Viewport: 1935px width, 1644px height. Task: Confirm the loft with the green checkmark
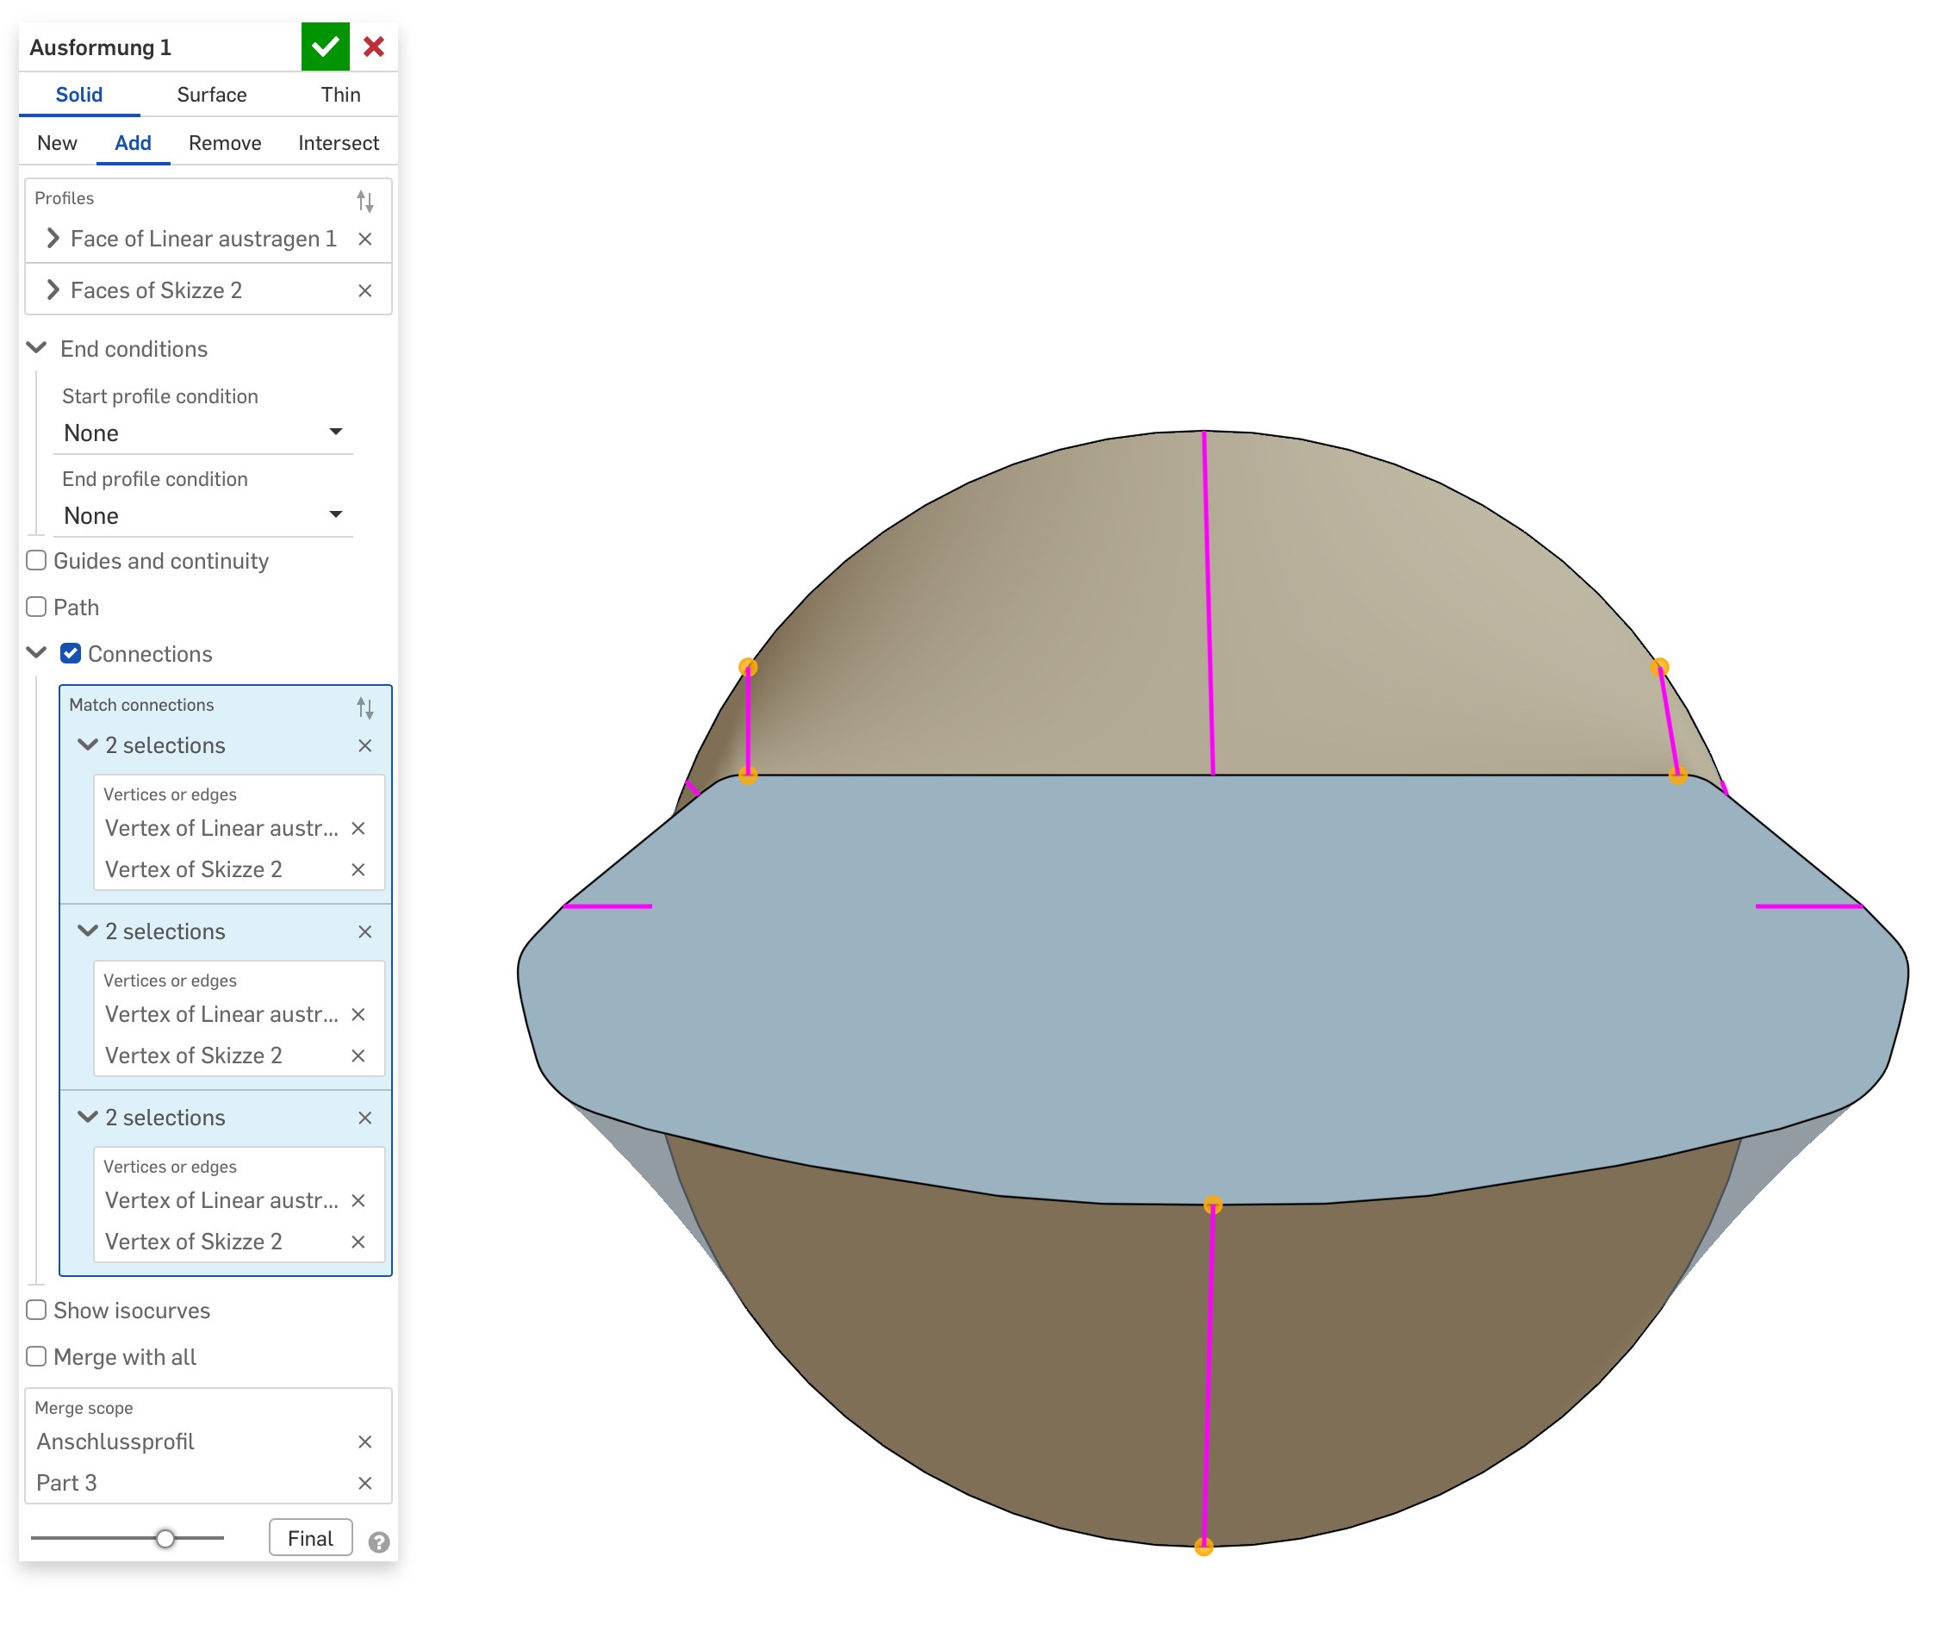(324, 47)
